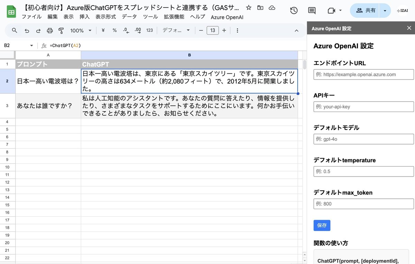Format as currency with ¥ icon

[x=103, y=30]
